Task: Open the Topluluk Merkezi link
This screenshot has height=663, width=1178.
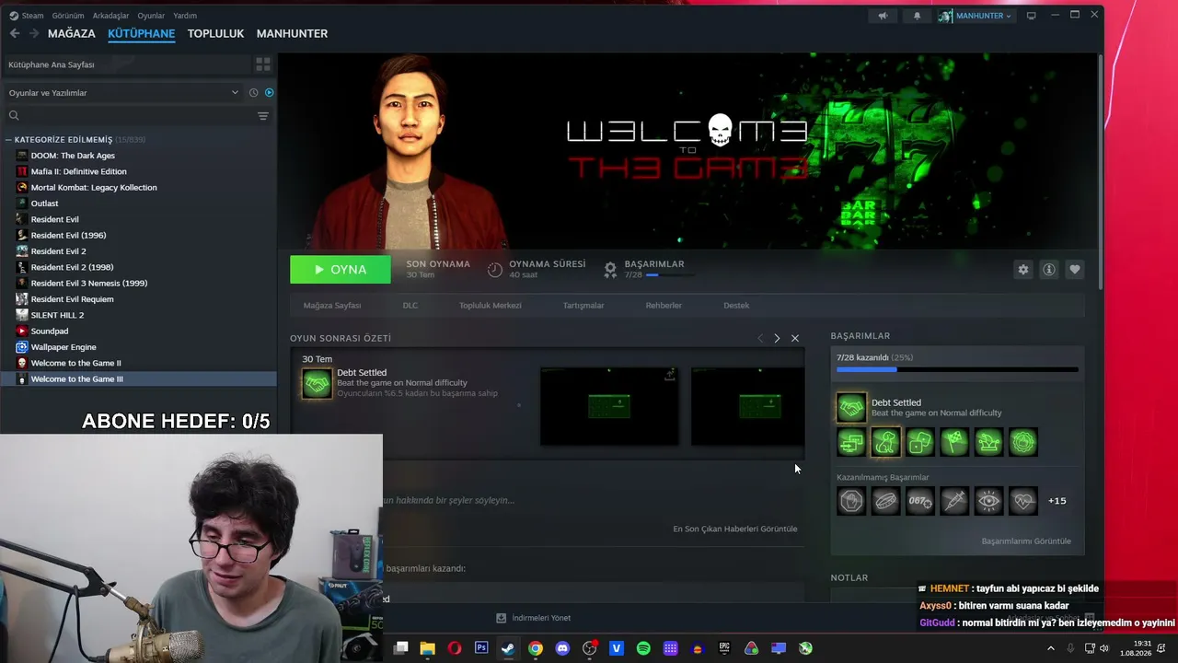Action: (x=491, y=306)
